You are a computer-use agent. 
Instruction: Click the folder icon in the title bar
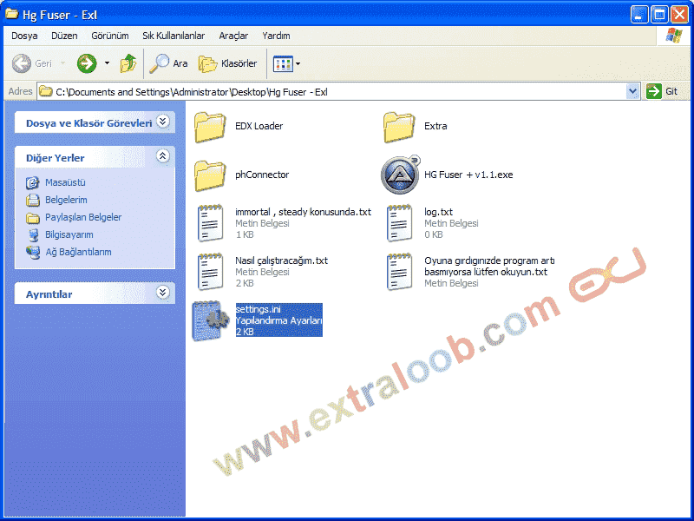point(11,14)
